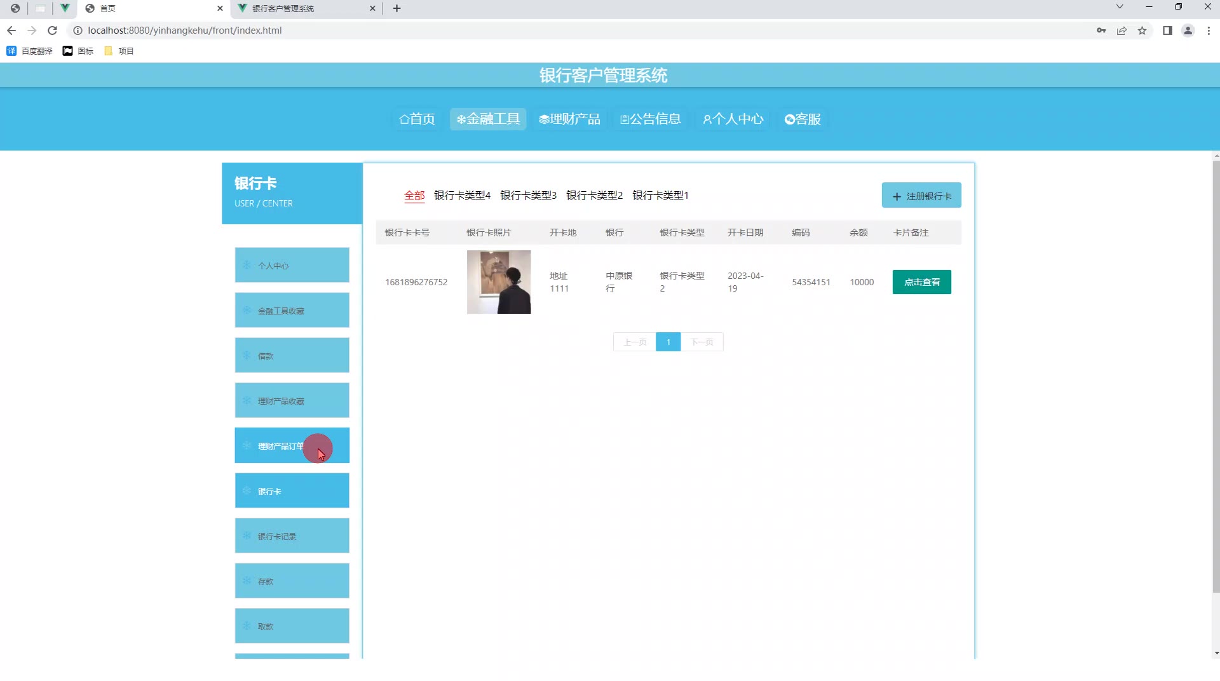Image resolution: width=1220 pixels, height=681 pixels.
Task: Open 金融工具收藏 in the sidebar
Action: click(x=292, y=311)
